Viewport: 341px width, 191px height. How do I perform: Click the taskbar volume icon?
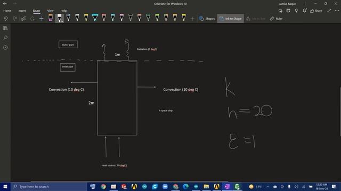[x=296, y=187]
